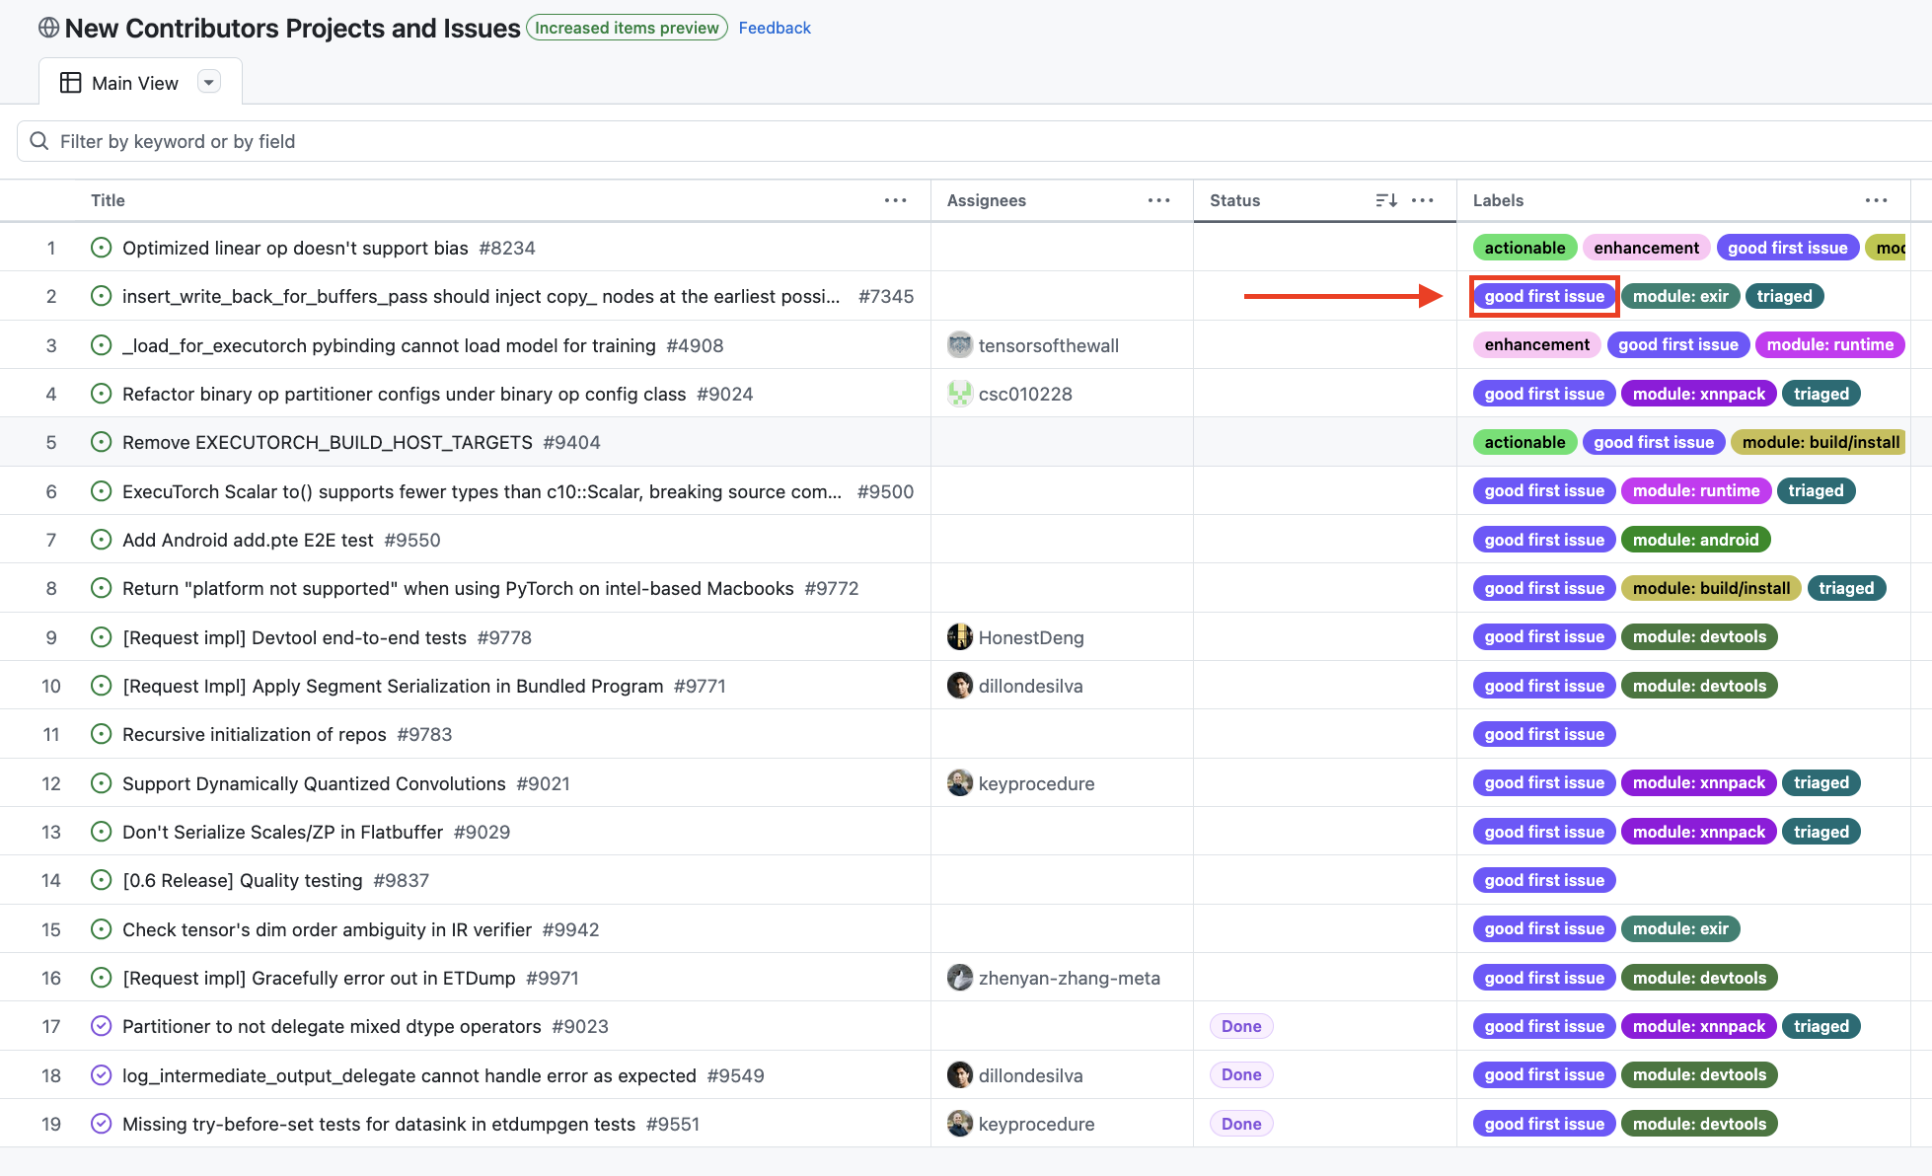Click tensorsofthewall's avatar in Assignees column

click(959, 345)
